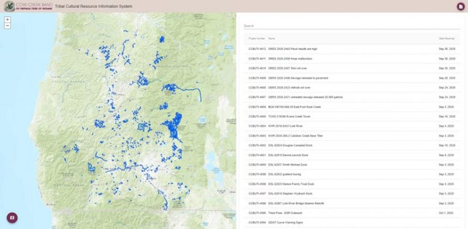468x229 pixels.
Task: Open the Tribal Fires ESR Outreach row
Action: click(352, 213)
